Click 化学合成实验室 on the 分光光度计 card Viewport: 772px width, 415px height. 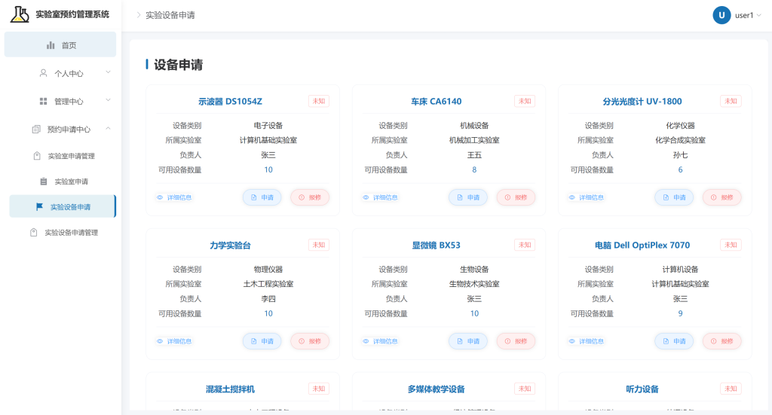(681, 140)
